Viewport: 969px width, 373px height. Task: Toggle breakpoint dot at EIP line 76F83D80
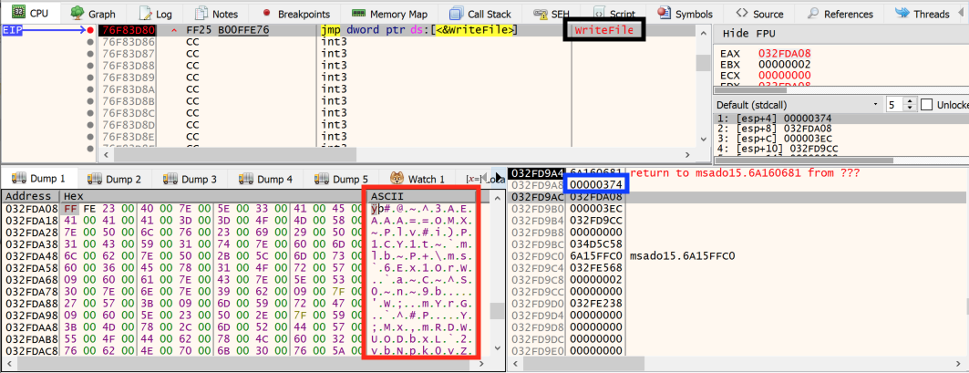89,30
